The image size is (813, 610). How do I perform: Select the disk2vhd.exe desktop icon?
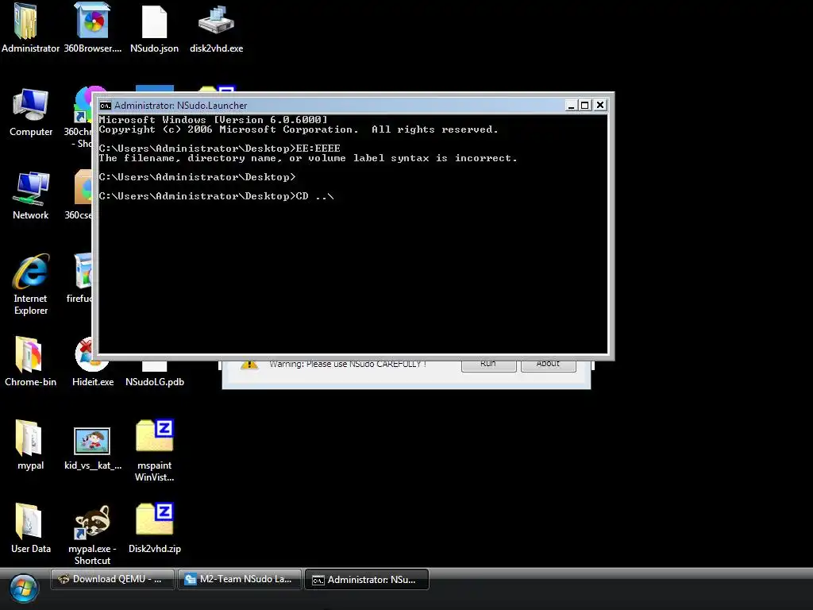tap(216, 20)
